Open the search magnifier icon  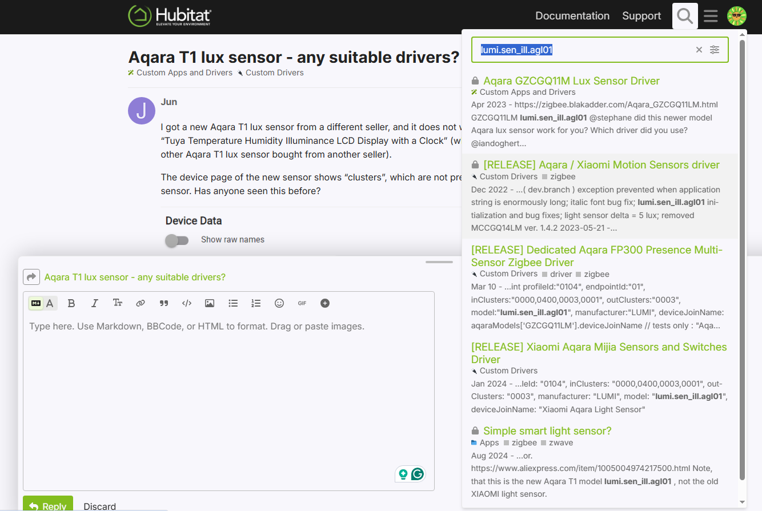pos(685,16)
